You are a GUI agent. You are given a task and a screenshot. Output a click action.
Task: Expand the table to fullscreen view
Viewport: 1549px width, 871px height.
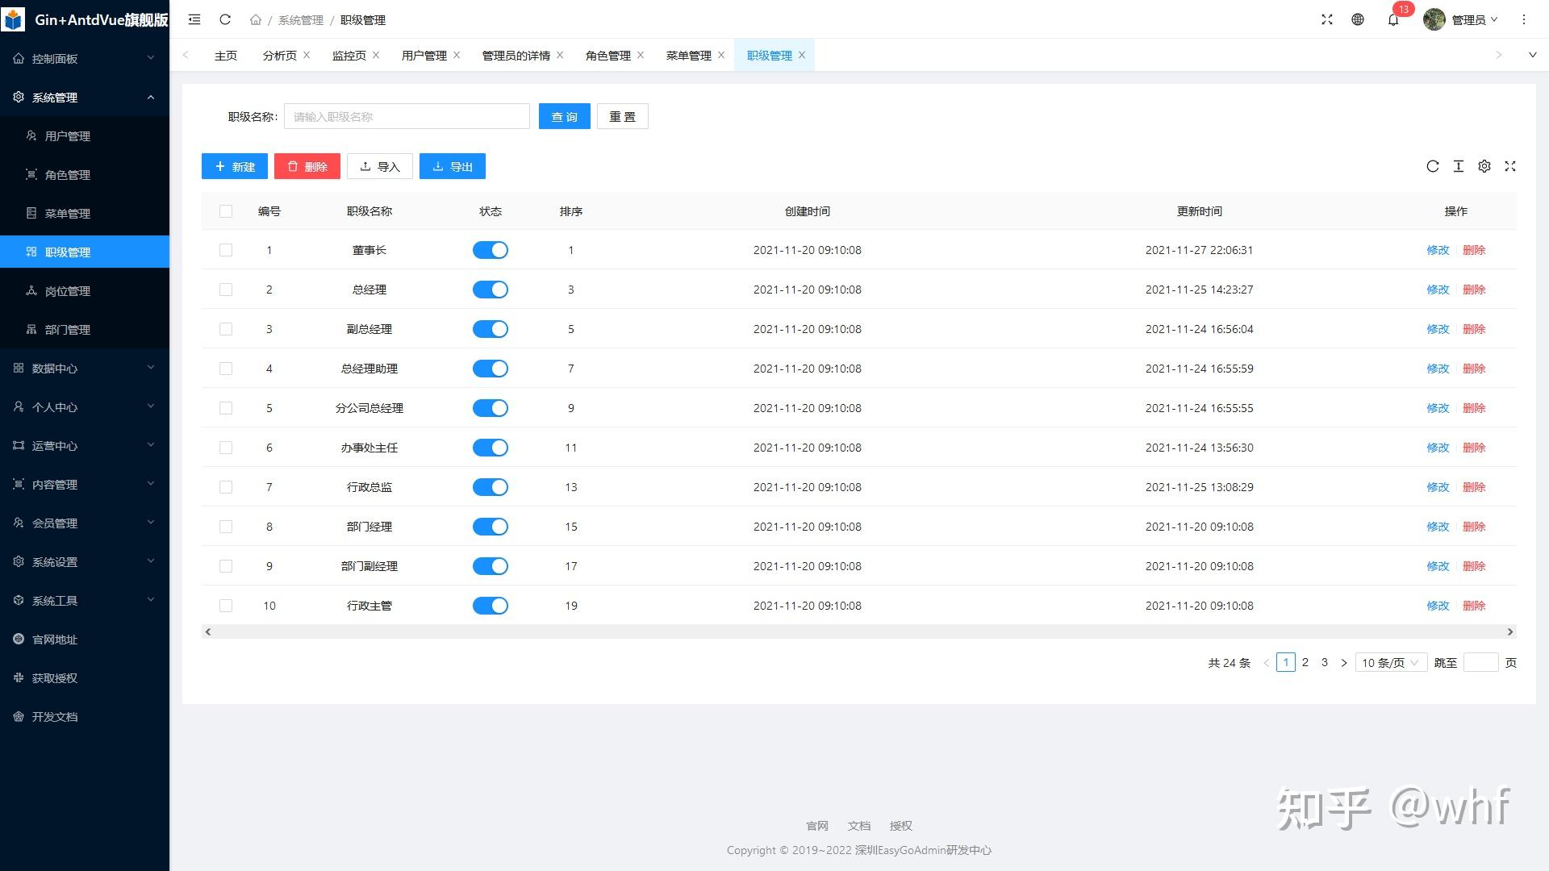point(1510,166)
